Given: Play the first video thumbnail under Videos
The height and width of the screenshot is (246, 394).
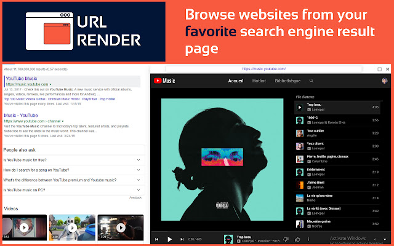Looking at the screenshot, I should 25,228.
